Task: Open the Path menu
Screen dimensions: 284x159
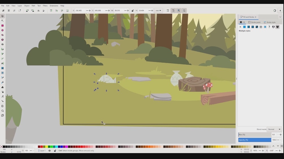Action: [33, 6]
